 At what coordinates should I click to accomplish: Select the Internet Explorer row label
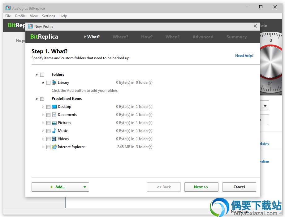pyautogui.click(x=71, y=147)
